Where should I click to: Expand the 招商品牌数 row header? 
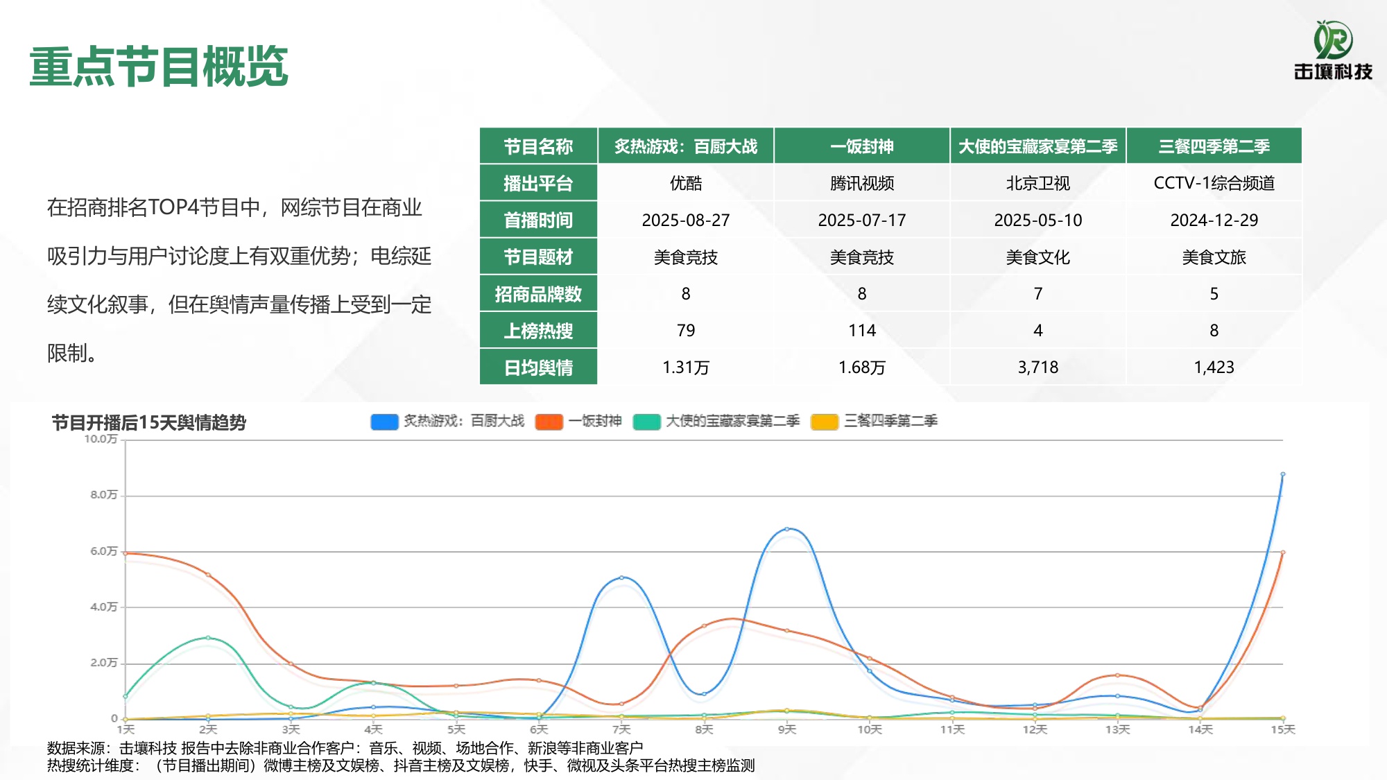pos(540,294)
